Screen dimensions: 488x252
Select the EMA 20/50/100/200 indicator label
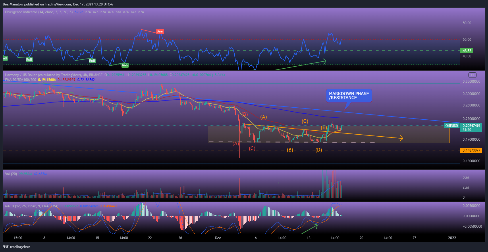coord(21,80)
